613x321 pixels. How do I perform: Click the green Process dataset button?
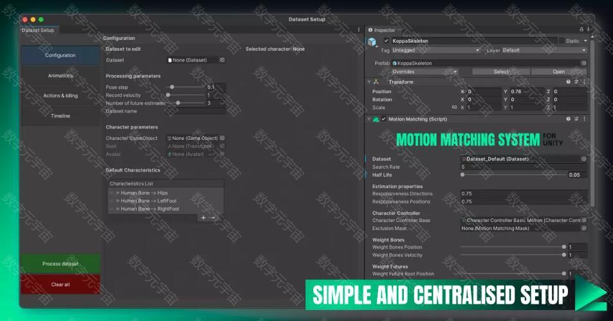coord(60,264)
